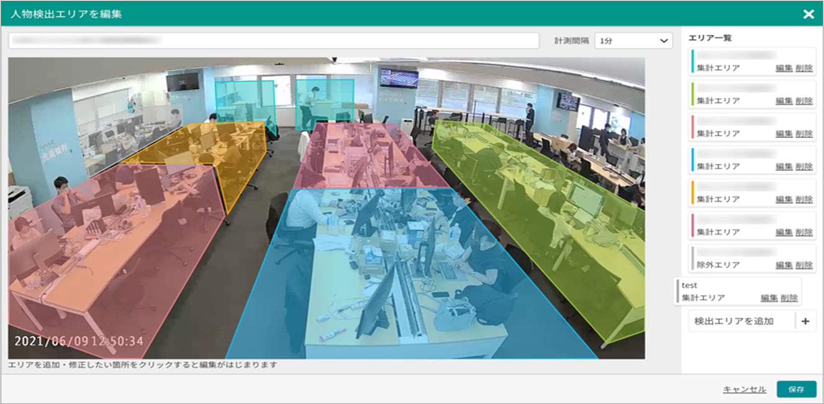
Task: Click the エリア一覧 heading
Action: click(710, 38)
